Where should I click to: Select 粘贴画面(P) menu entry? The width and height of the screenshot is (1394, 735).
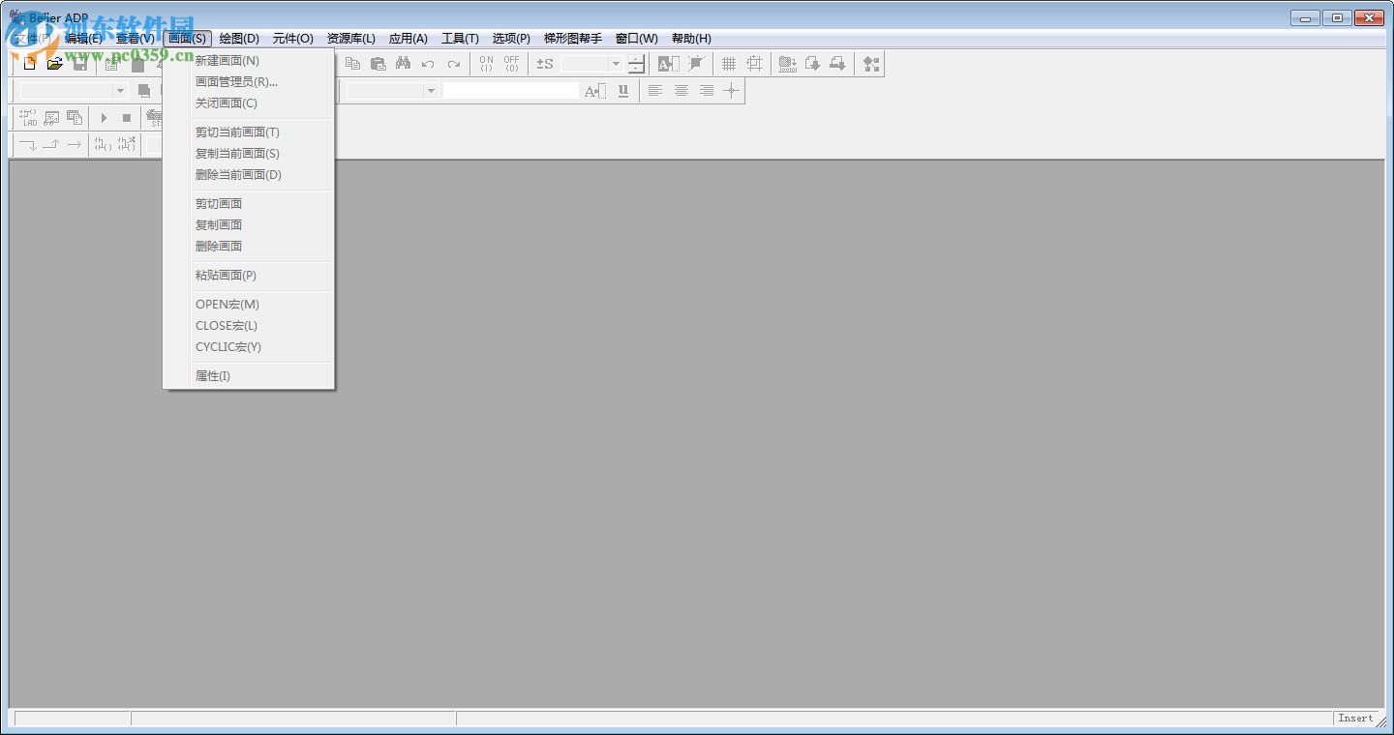[x=249, y=276]
